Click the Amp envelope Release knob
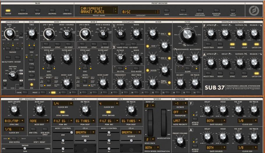265x153 pixels. 254,62
